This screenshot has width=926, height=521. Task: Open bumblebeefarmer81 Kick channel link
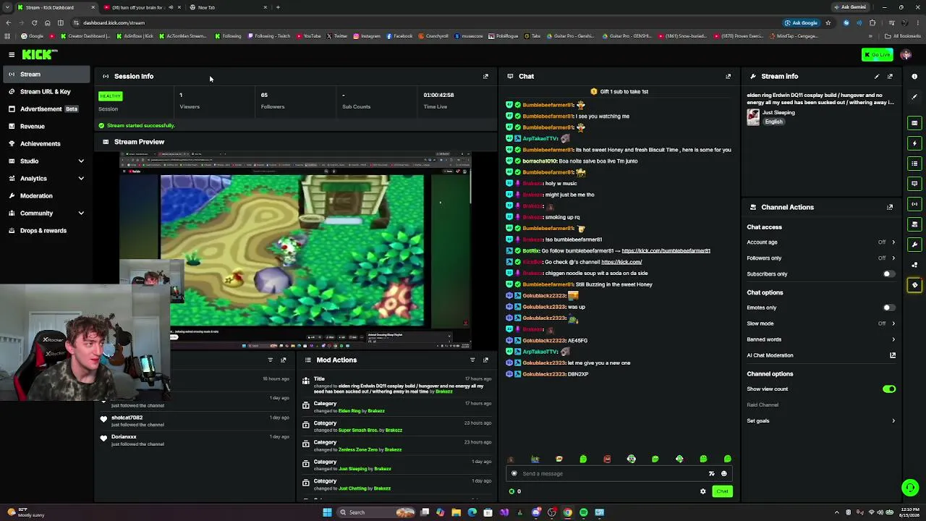666,251
